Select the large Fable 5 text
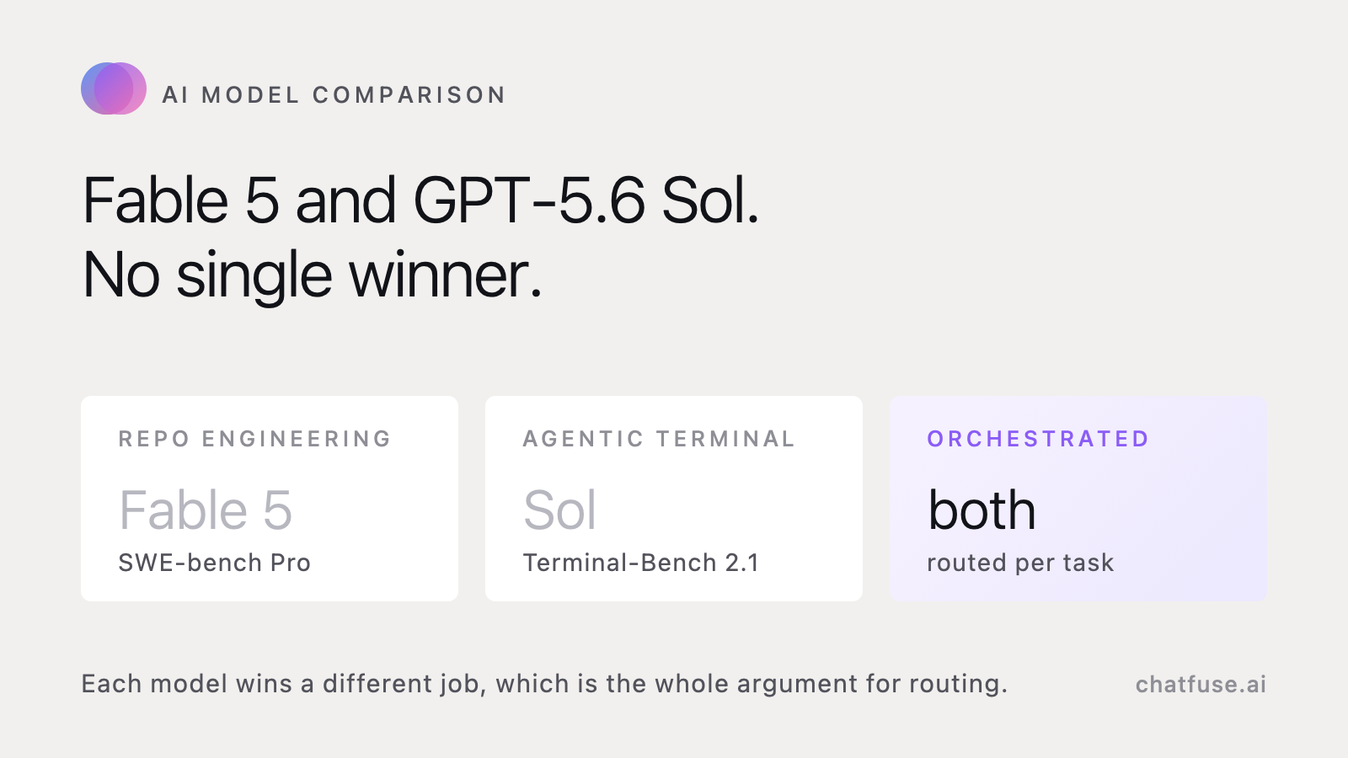 click(x=206, y=510)
